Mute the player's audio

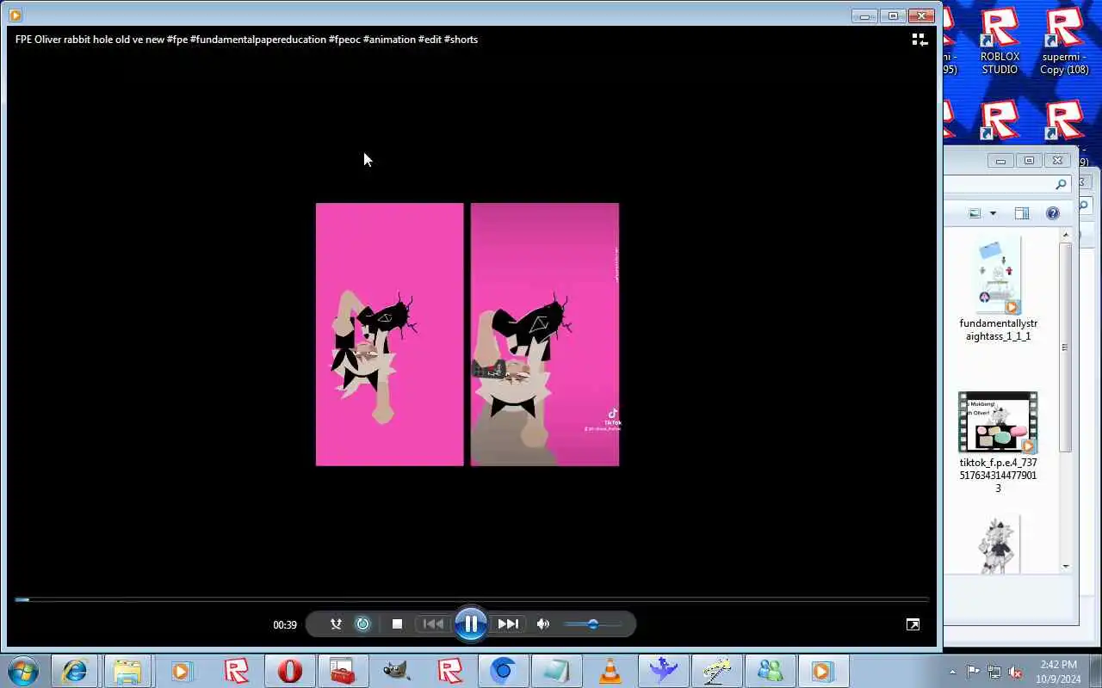542,624
